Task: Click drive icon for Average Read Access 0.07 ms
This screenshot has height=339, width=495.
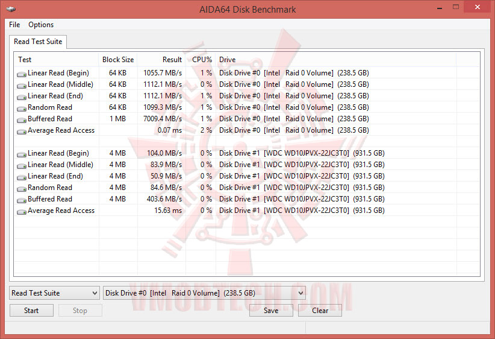Action: pyautogui.click(x=22, y=131)
